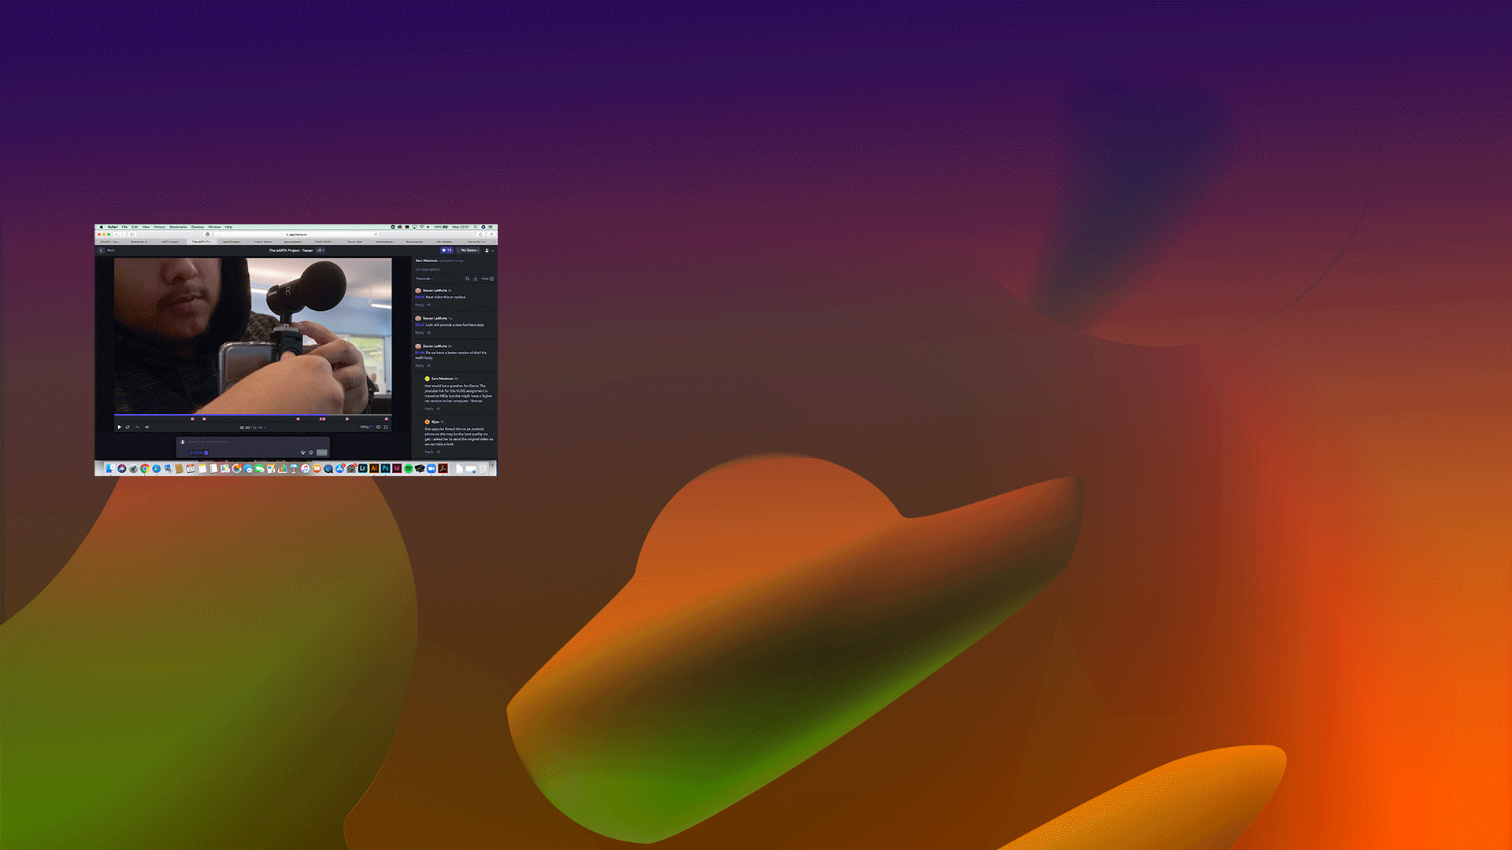Seek using the purple progress bar
1512x850 pixels.
point(252,415)
